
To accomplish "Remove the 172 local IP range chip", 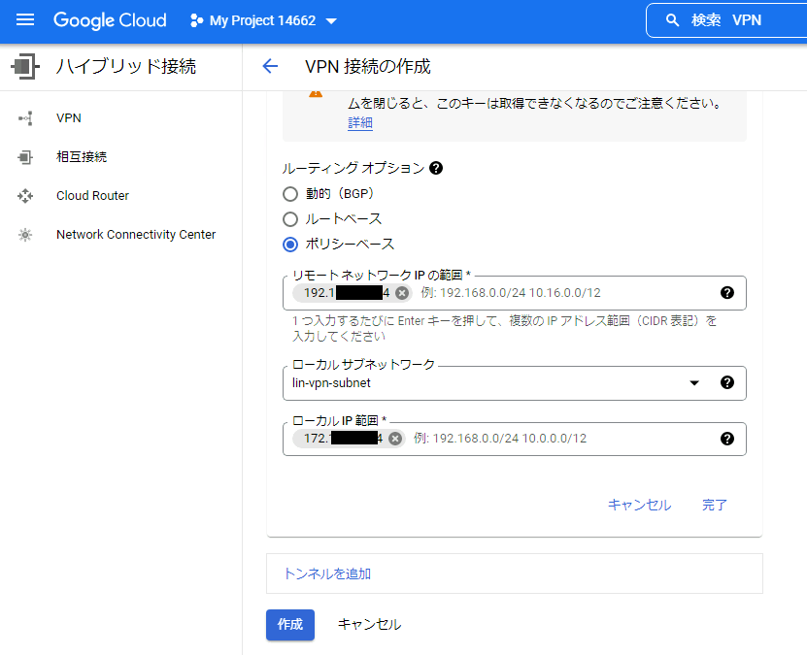I will click(x=394, y=439).
